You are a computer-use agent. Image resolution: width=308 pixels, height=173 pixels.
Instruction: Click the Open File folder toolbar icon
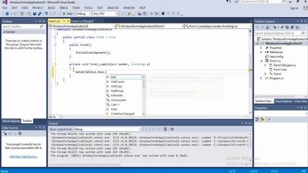29,14
